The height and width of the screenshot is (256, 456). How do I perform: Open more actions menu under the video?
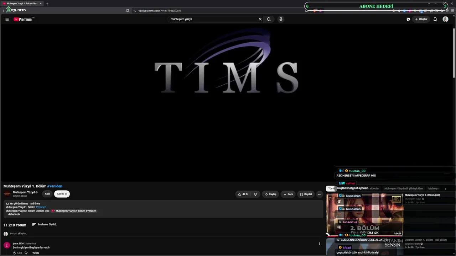(x=320, y=194)
